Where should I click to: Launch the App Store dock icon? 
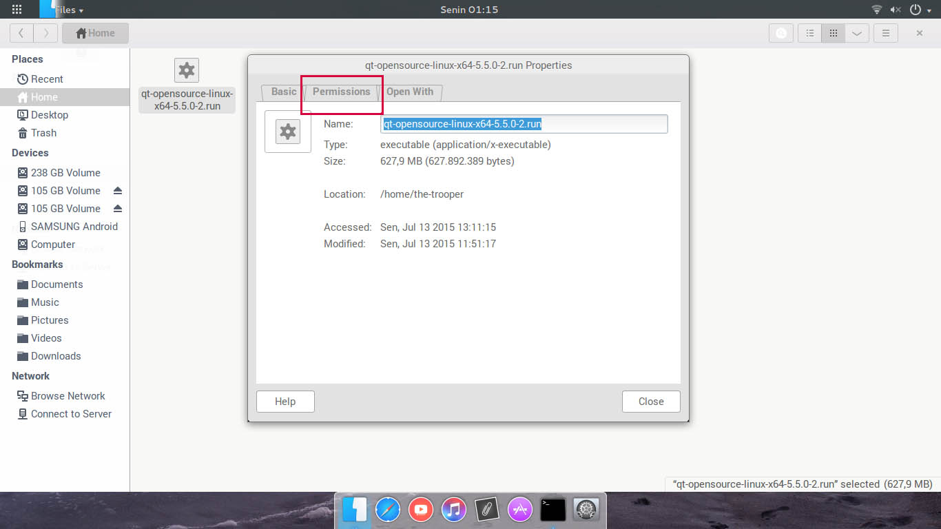point(520,510)
